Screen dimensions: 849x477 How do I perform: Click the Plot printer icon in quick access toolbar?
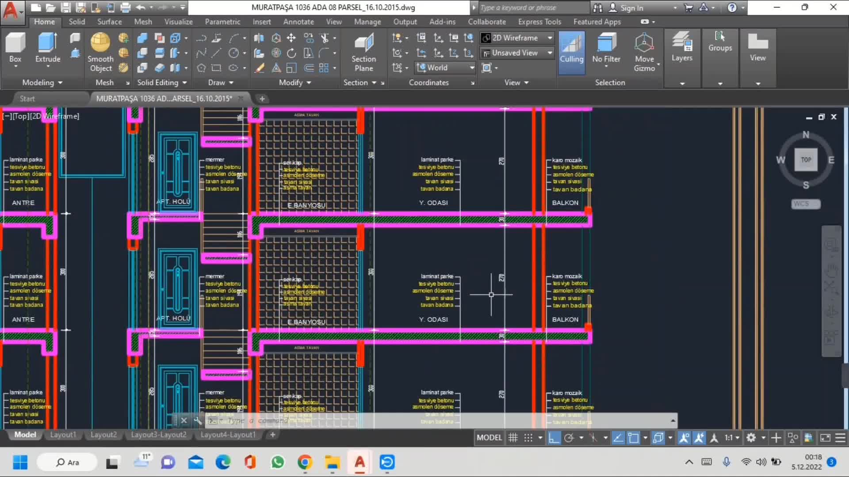point(126,8)
